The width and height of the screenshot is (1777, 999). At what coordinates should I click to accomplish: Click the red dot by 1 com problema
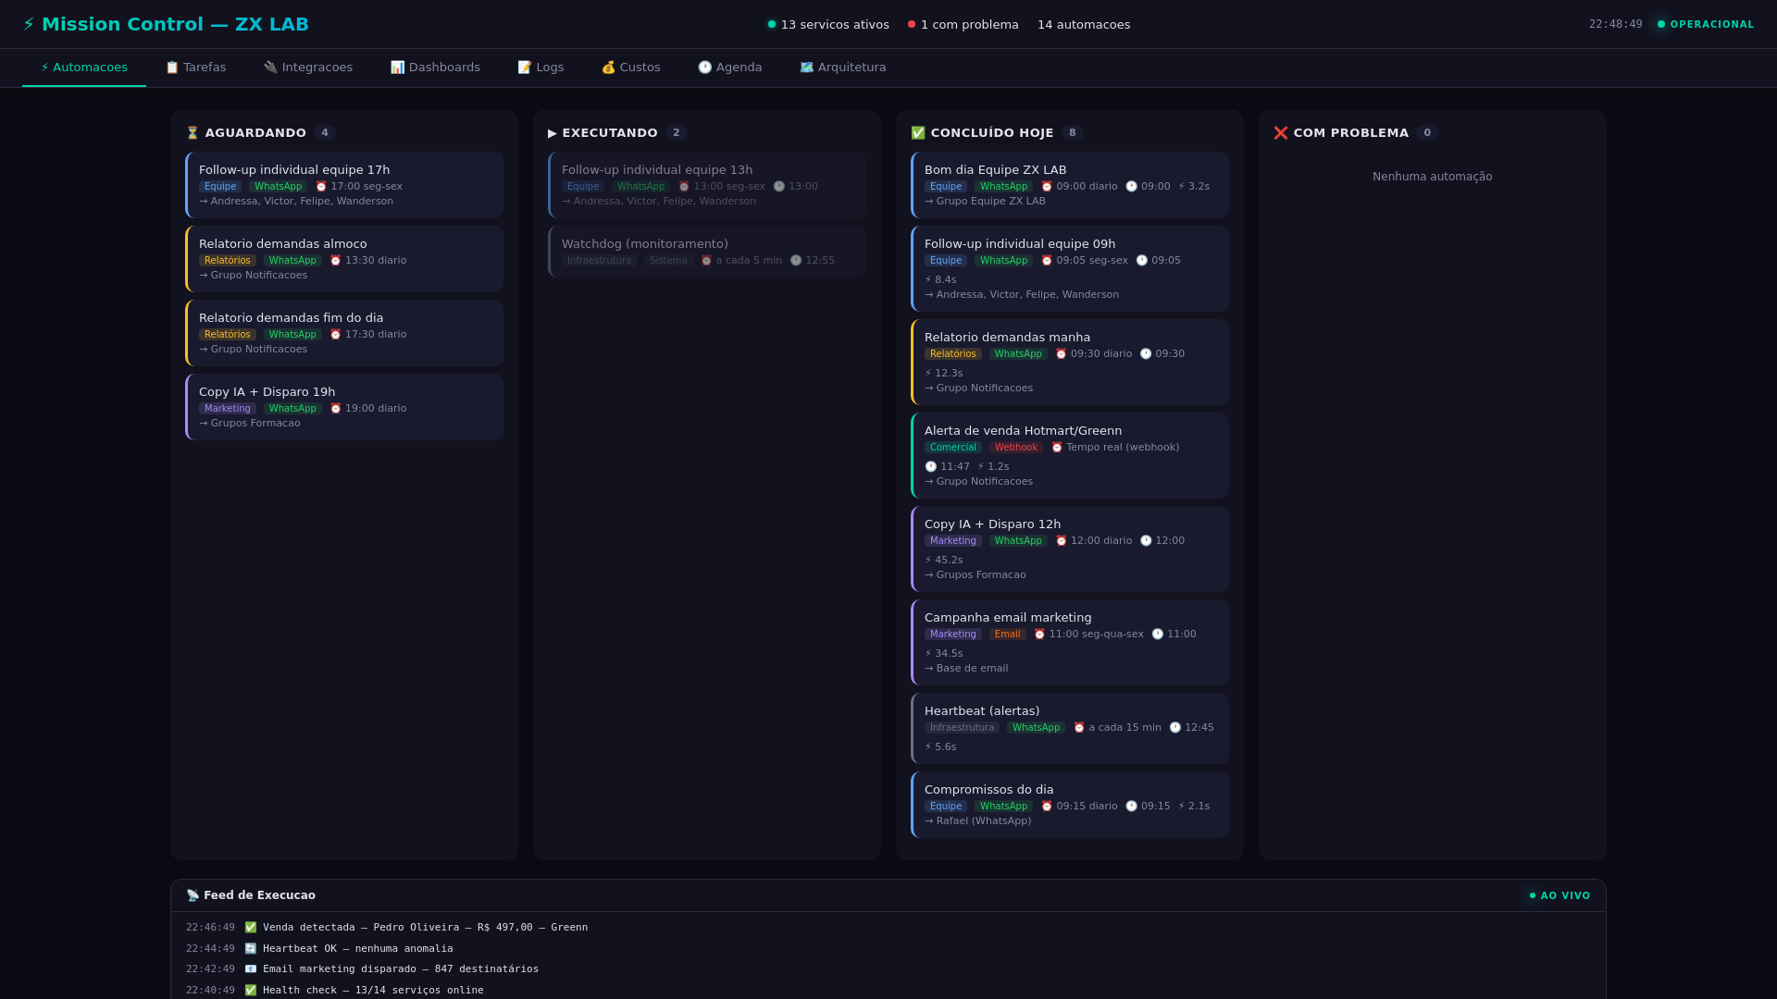coord(912,25)
